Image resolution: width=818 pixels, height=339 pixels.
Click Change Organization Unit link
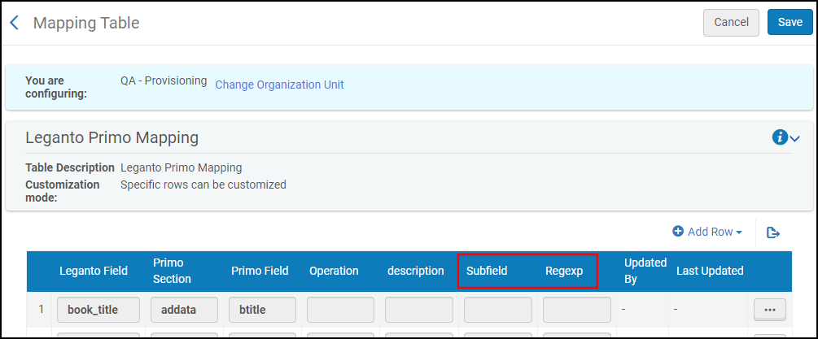point(279,85)
